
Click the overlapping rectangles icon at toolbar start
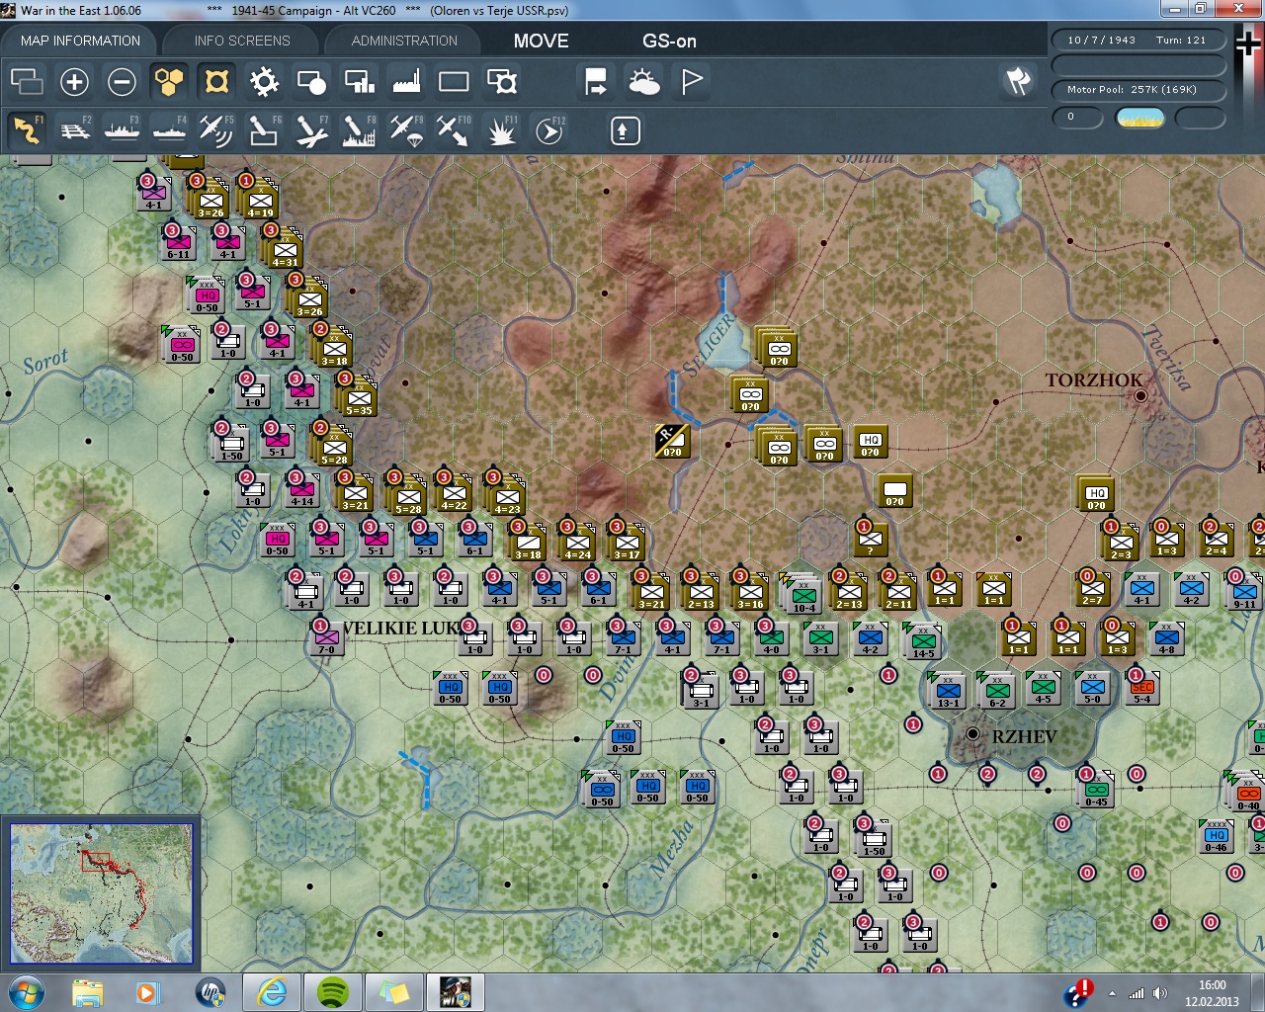pyautogui.click(x=27, y=82)
